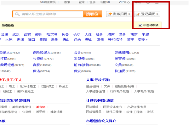Click the 搜职位 search button
The height and width of the screenshot is (126, 189).
tap(93, 14)
